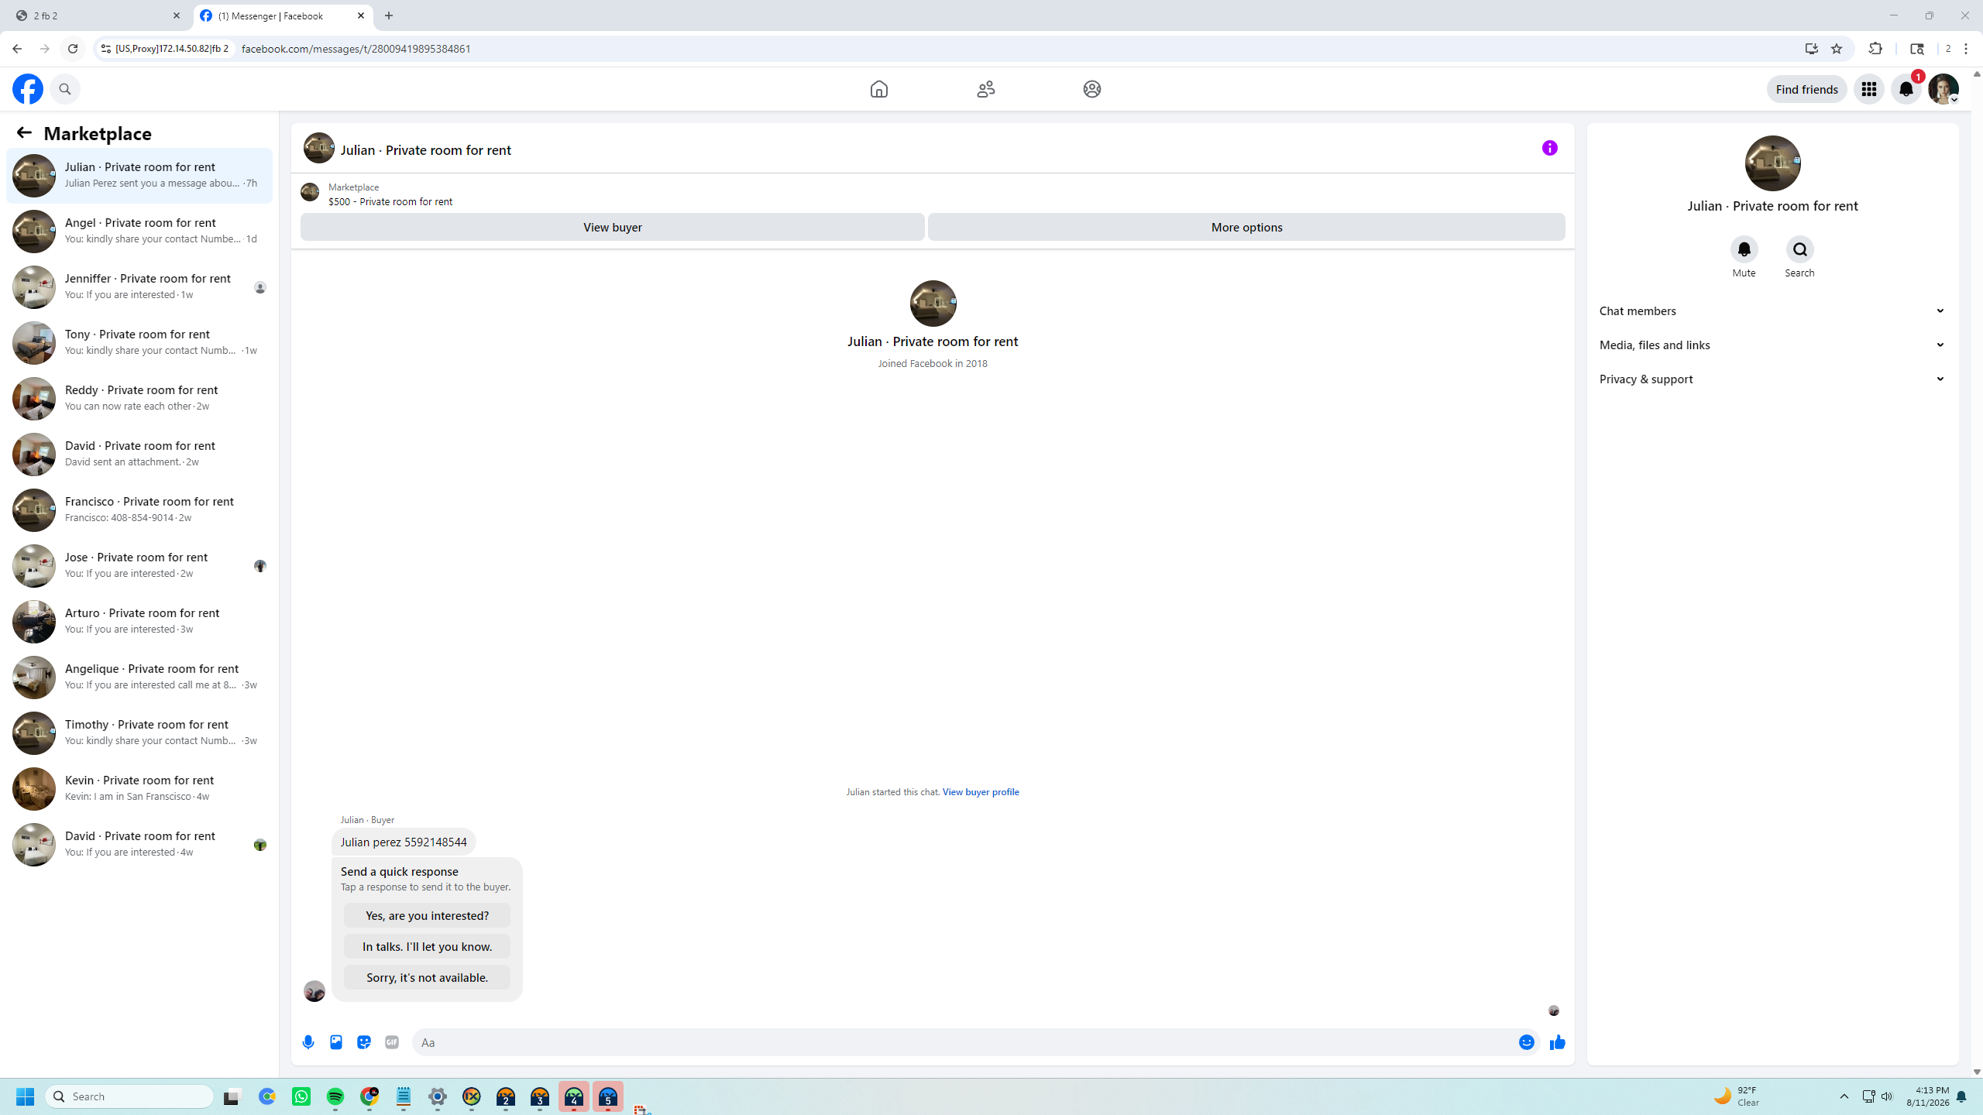Open the Jenniffer conversation
The height and width of the screenshot is (1115, 1983).
point(139,286)
